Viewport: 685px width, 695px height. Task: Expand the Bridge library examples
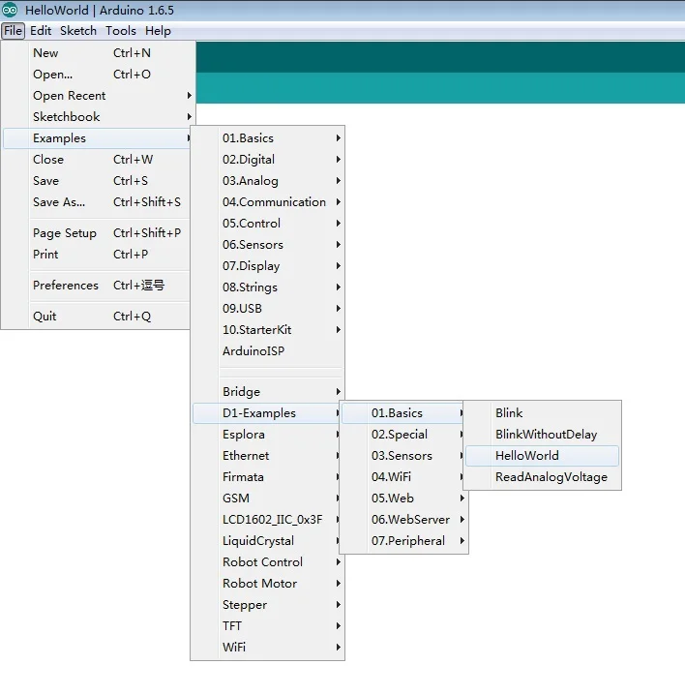pyautogui.click(x=268, y=391)
